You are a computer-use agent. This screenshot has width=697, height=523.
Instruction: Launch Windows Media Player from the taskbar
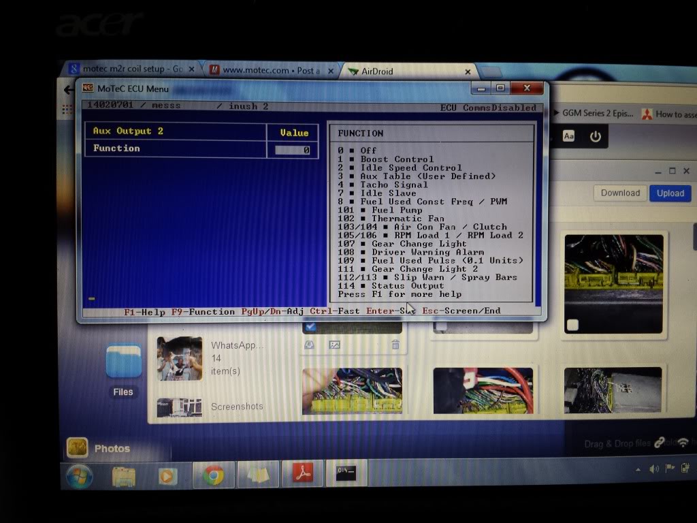pyautogui.click(x=167, y=477)
